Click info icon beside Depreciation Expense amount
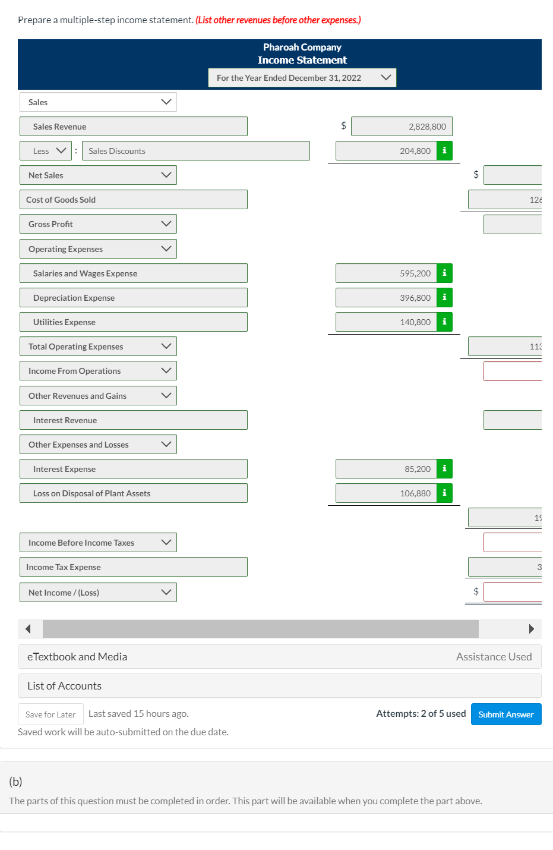Viewport: 553px width, 850px height. [444, 298]
